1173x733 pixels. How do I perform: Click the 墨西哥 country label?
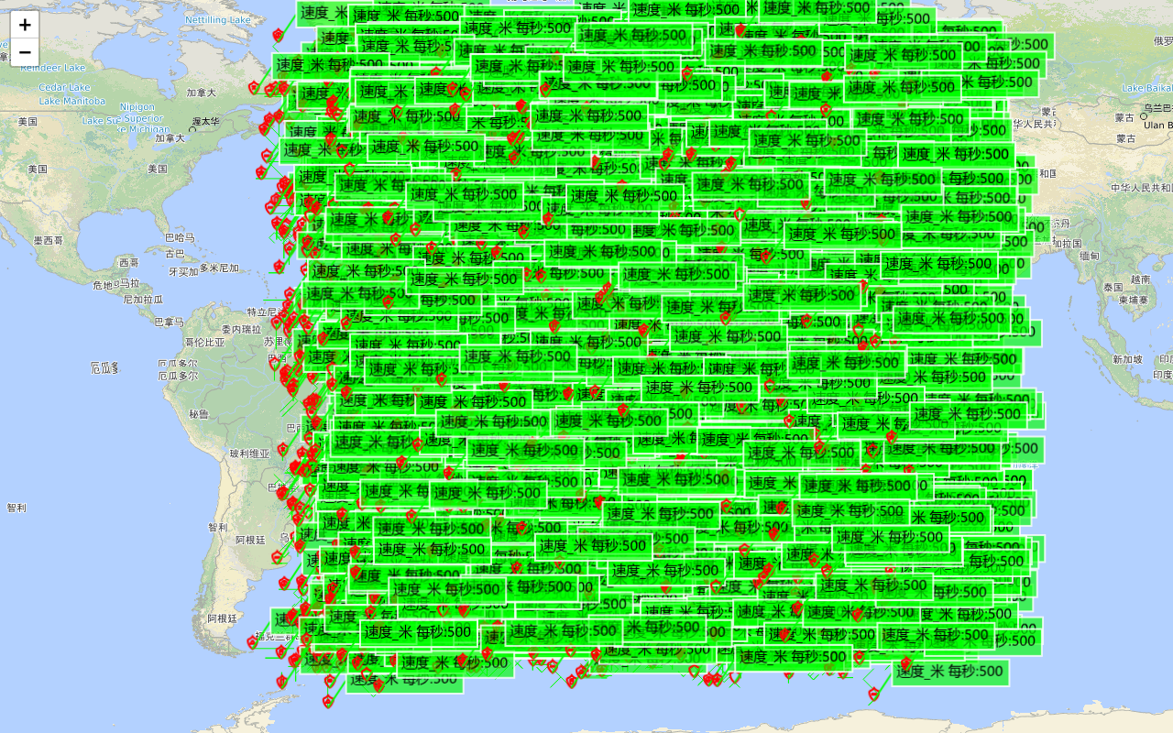tap(48, 240)
